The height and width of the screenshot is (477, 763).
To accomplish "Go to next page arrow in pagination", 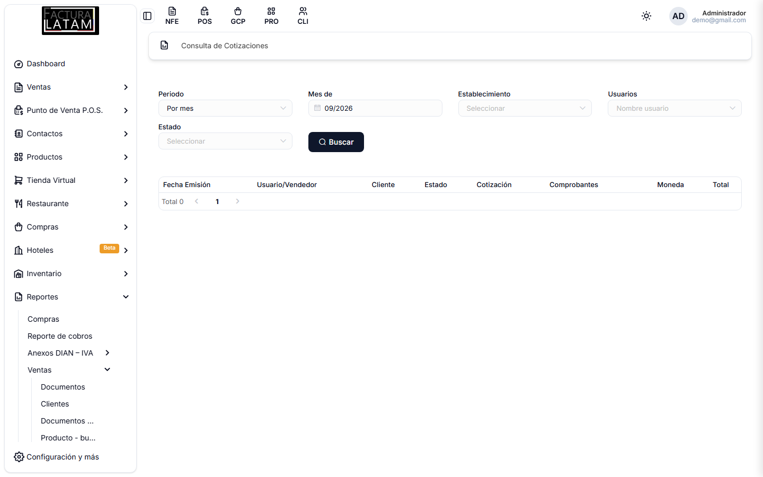I will [237, 201].
